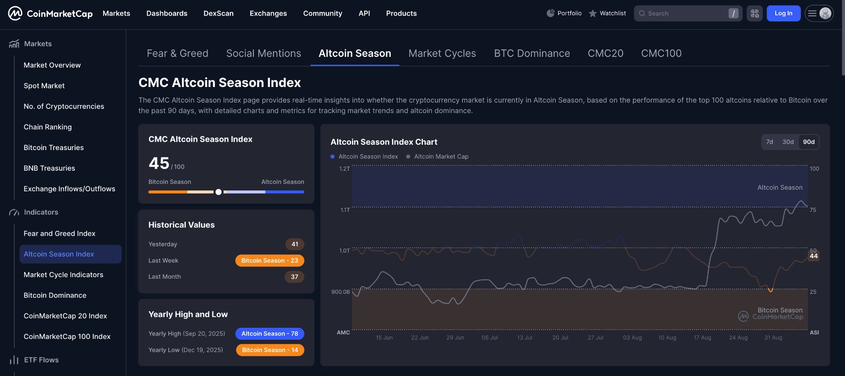Open the hamburger profile menu
The width and height of the screenshot is (845, 376).
[x=819, y=13]
